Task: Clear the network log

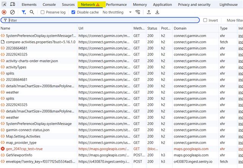Action: point(12,12)
